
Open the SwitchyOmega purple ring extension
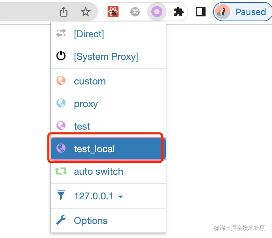(x=157, y=12)
